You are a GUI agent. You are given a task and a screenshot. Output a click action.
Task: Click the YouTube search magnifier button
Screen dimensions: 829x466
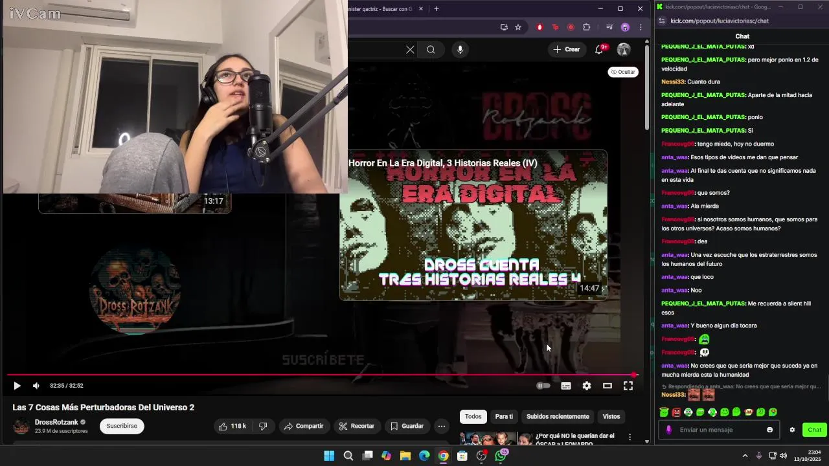click(x=431, y=50)
